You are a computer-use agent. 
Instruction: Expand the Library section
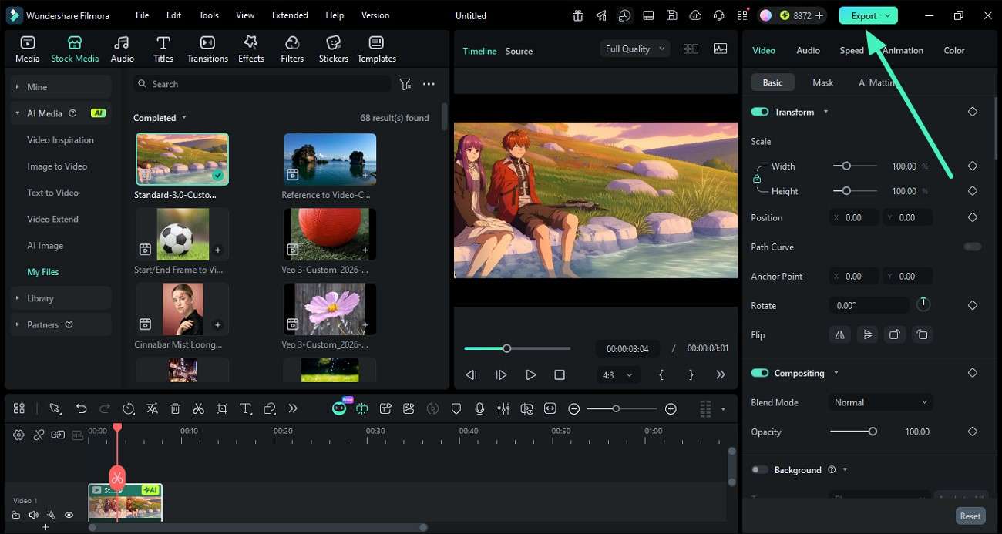(x=62, y=298)
